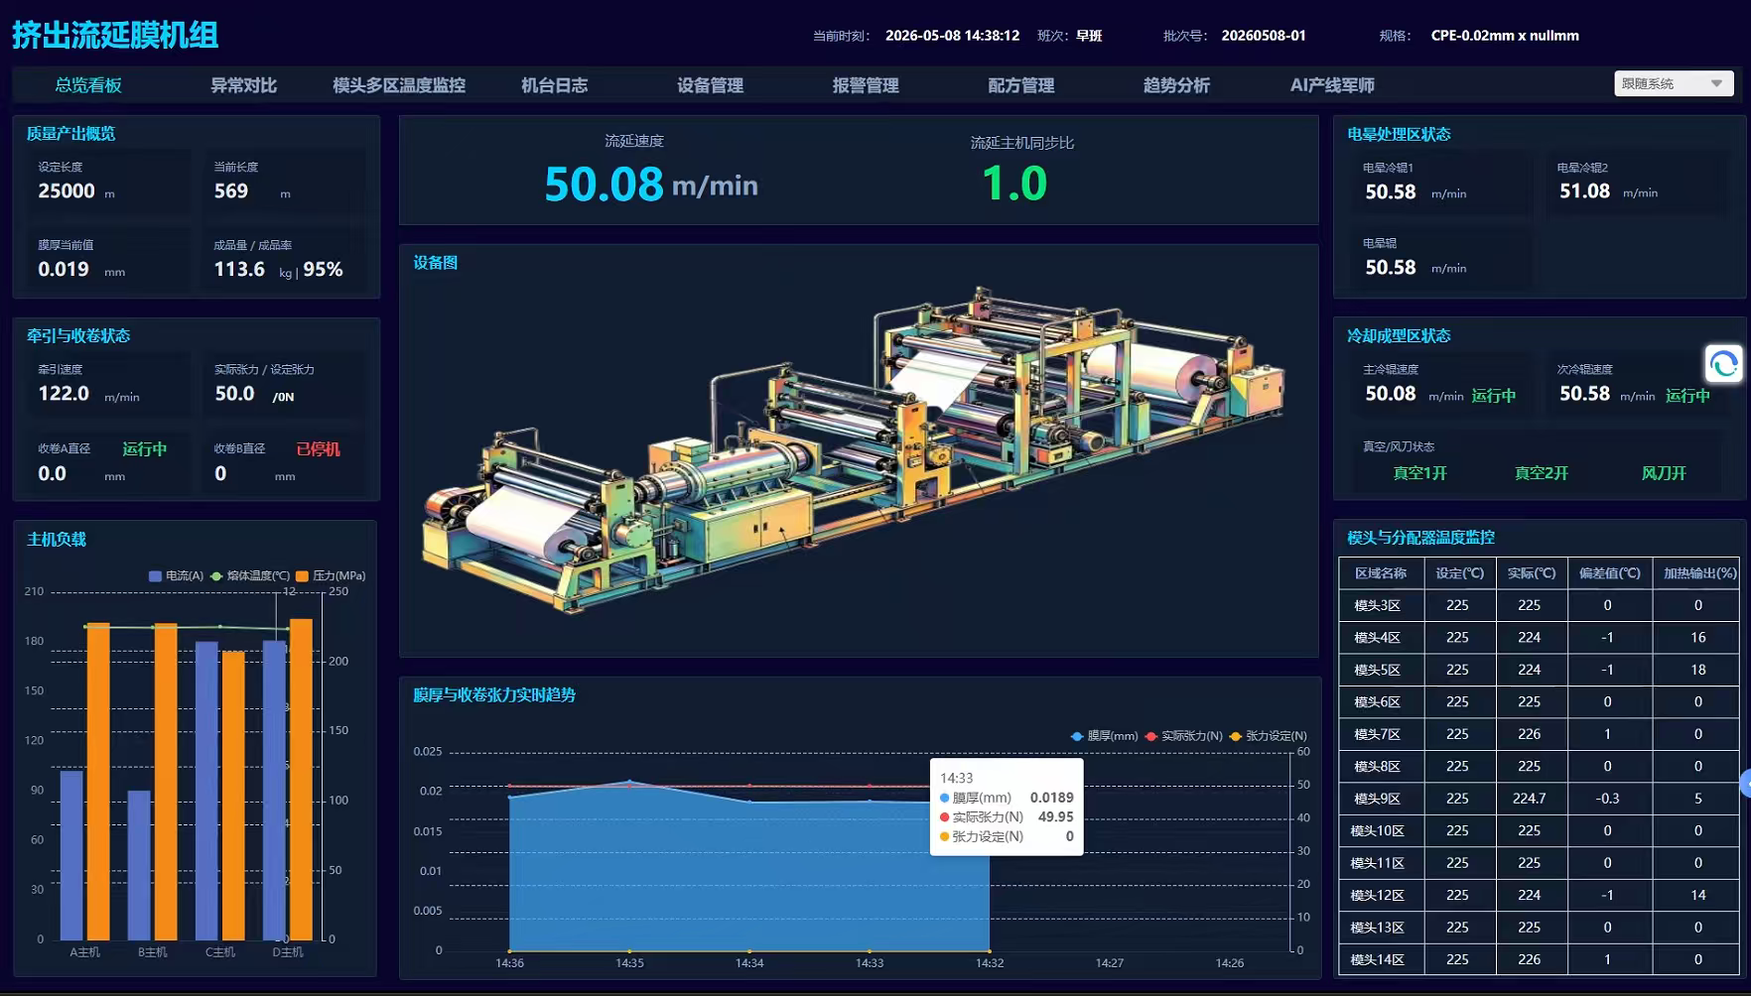Click the 风刀开 status button

[1664, 473]
